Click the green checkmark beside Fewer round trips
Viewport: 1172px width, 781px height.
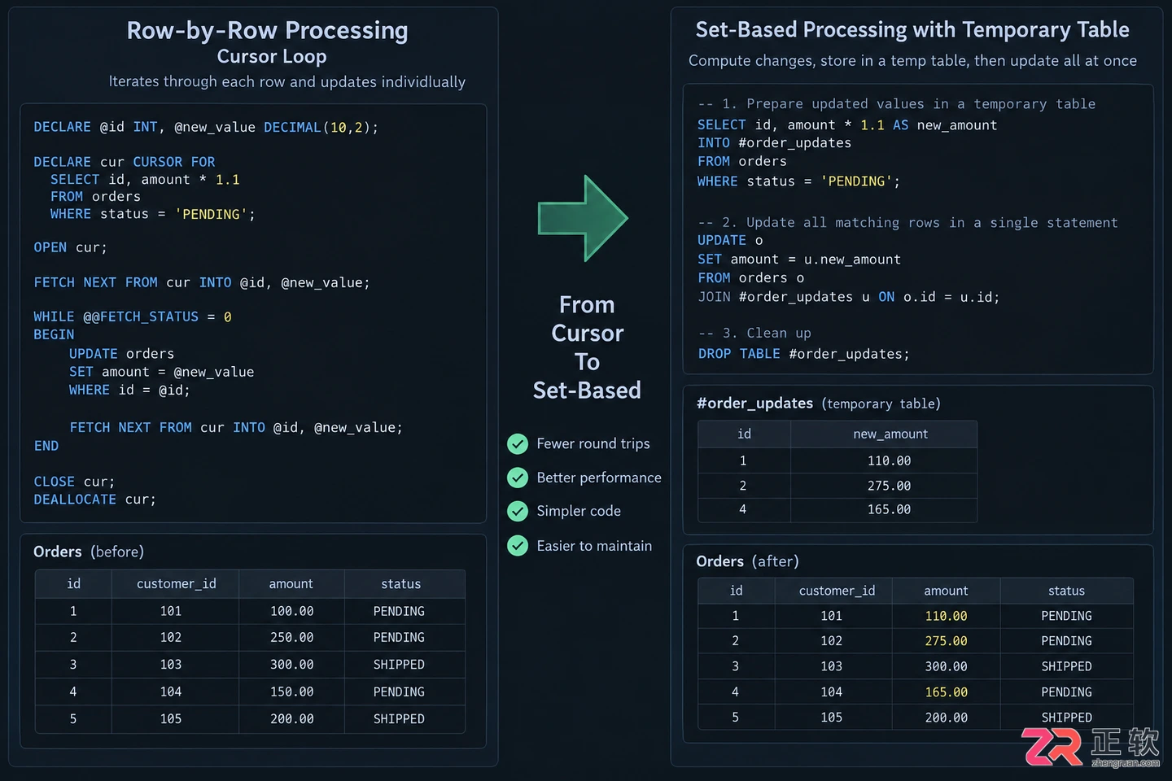[x=518, y=443]
